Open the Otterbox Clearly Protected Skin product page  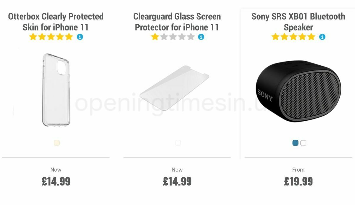pyautogui.click(x=56, y=22)
